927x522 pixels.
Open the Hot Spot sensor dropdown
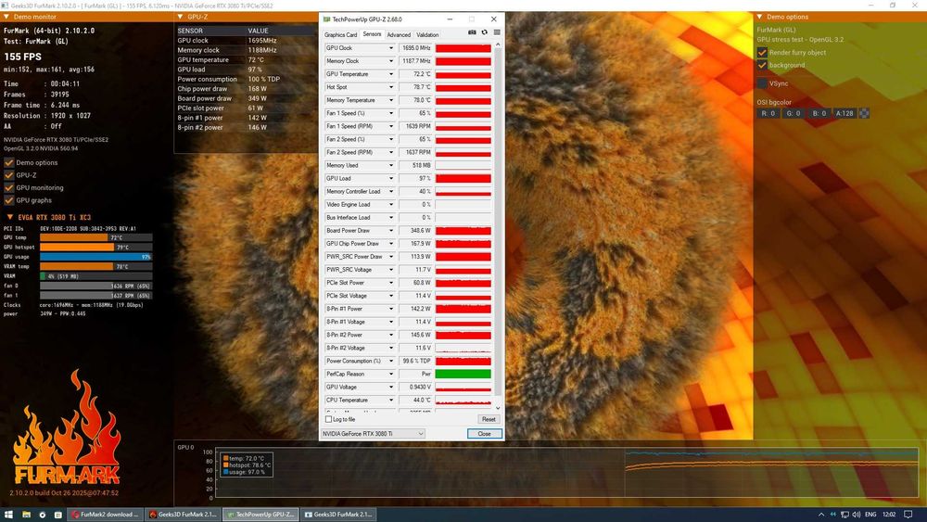[x=390, y=87]
